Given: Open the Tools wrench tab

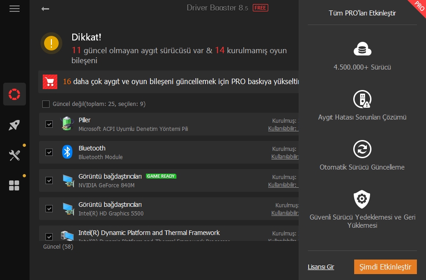Looking at the screenshot, I should coord(15,155).
